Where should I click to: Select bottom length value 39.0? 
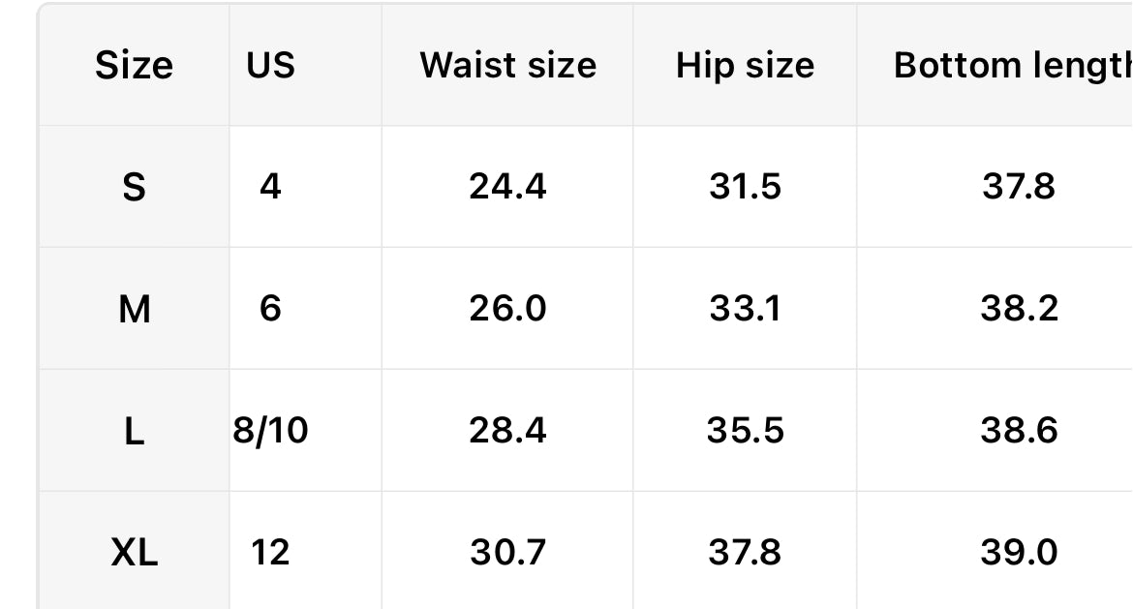point(1018,553)
